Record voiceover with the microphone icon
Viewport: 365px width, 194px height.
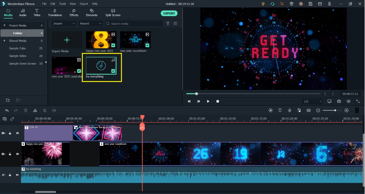coord(290,110)
